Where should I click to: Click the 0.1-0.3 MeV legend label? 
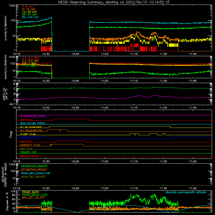31,58
